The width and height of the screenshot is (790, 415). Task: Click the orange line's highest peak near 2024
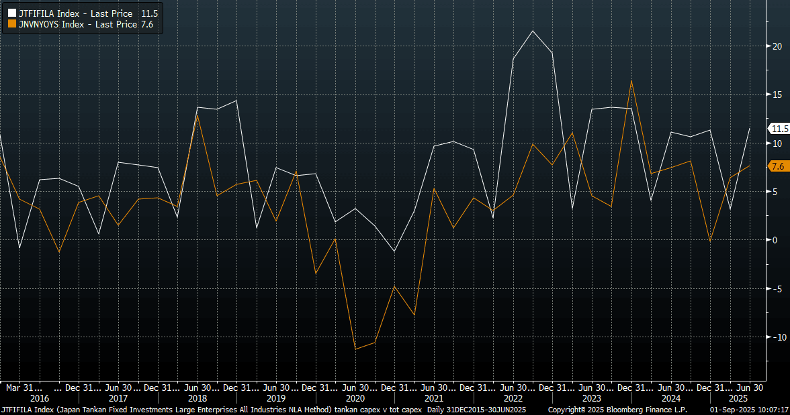(x=631, y=80)
